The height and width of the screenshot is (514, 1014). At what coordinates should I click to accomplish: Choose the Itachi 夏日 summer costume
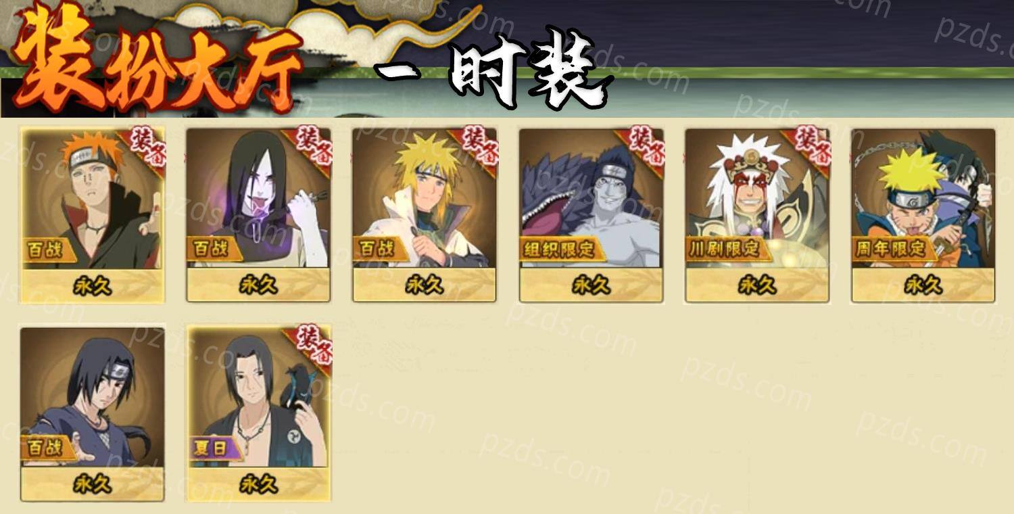point(258,414)
